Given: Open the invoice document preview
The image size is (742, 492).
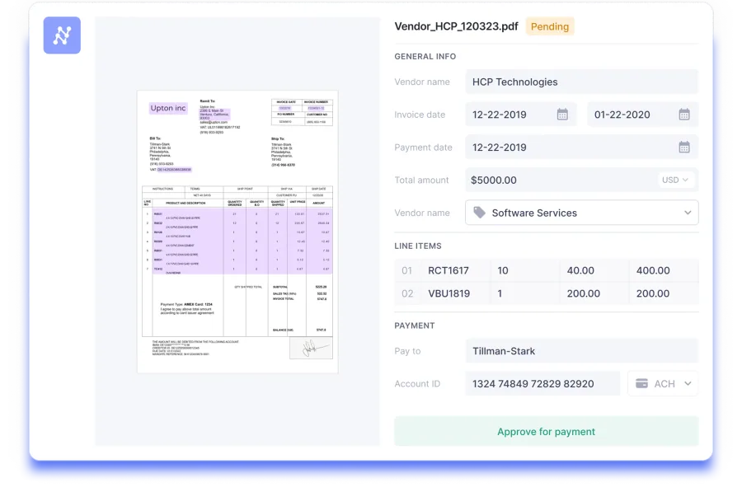Looking at the screenshot, I should (237, 232).
